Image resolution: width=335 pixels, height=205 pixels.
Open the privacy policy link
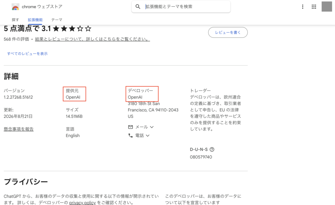tap(82, 202)
